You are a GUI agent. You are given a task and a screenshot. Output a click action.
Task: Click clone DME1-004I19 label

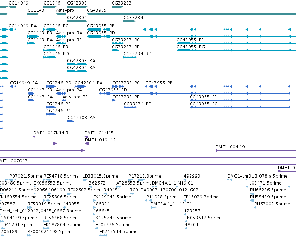tap(230, 147)
